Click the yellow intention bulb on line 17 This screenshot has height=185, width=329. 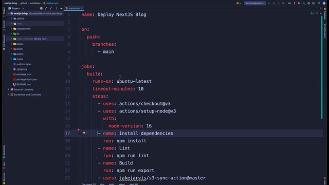click(84, 133)
